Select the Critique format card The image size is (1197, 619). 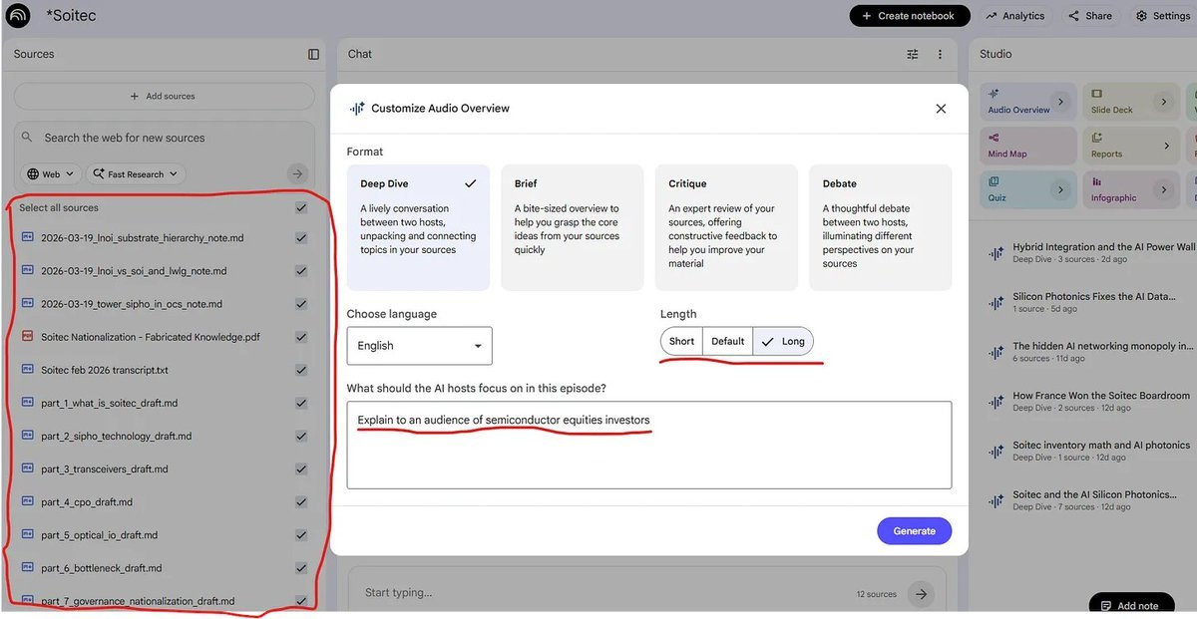[x=726, y=227]
